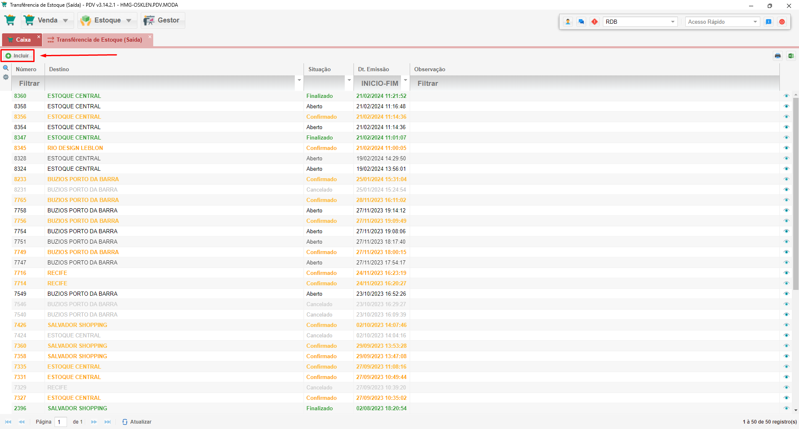Click the eye icon for transfer 8360
799x429 pixels.
tap(786, 96)
